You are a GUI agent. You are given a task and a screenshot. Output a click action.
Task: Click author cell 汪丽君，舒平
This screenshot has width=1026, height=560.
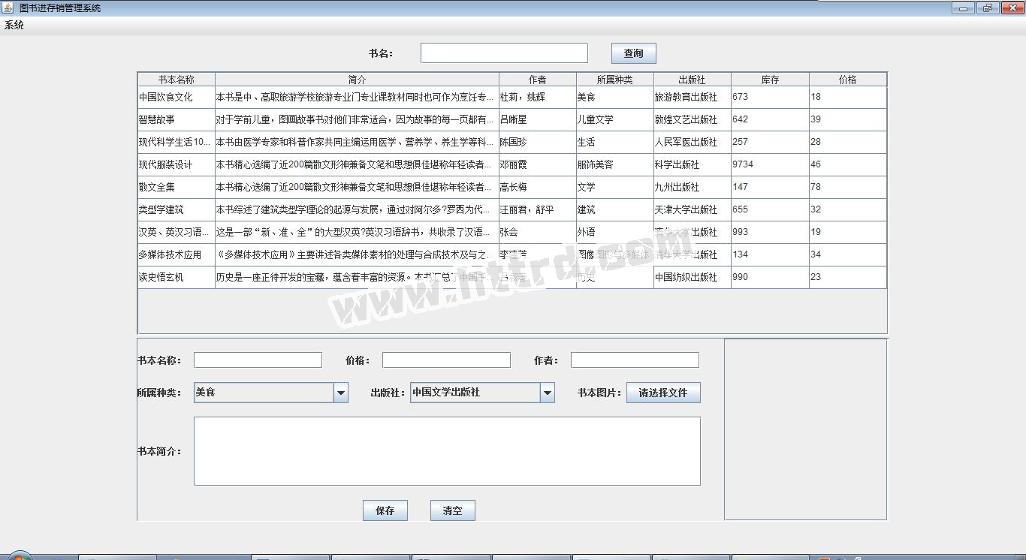coord(538,209)
